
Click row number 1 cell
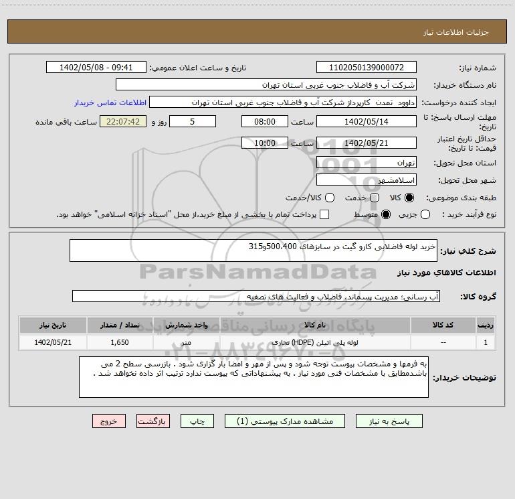click(486, 342)
